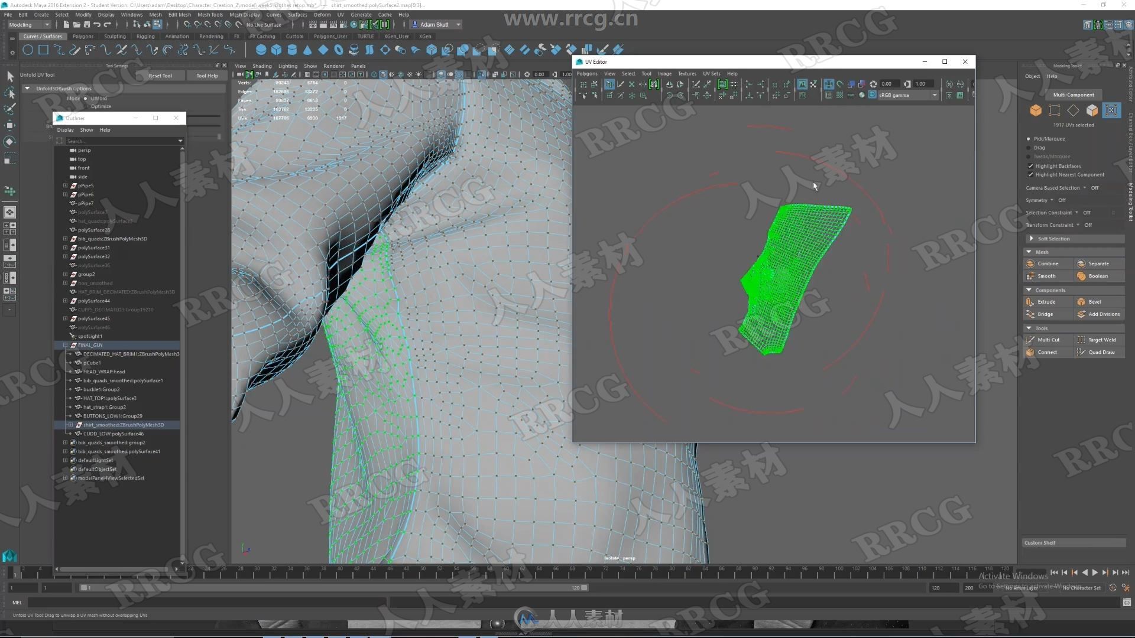This screenshot has width=1135, height=638.
Task: Expand the Tools section in panel
Action: click(x=1032, y=327)
